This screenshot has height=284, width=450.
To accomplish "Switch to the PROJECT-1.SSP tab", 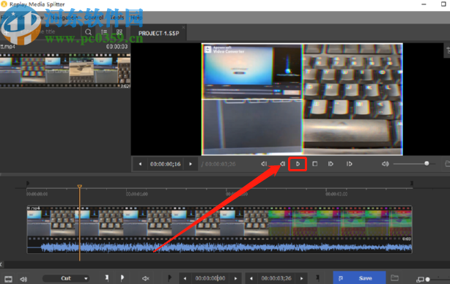I will tap(158, 33).
